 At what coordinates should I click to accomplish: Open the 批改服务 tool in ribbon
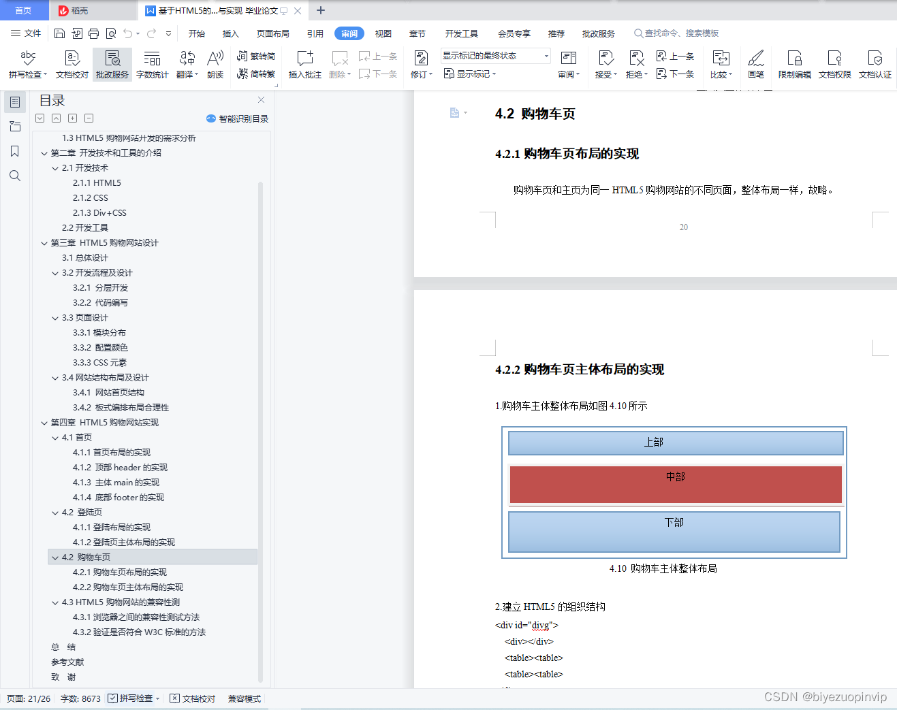[x=112, y=64]
